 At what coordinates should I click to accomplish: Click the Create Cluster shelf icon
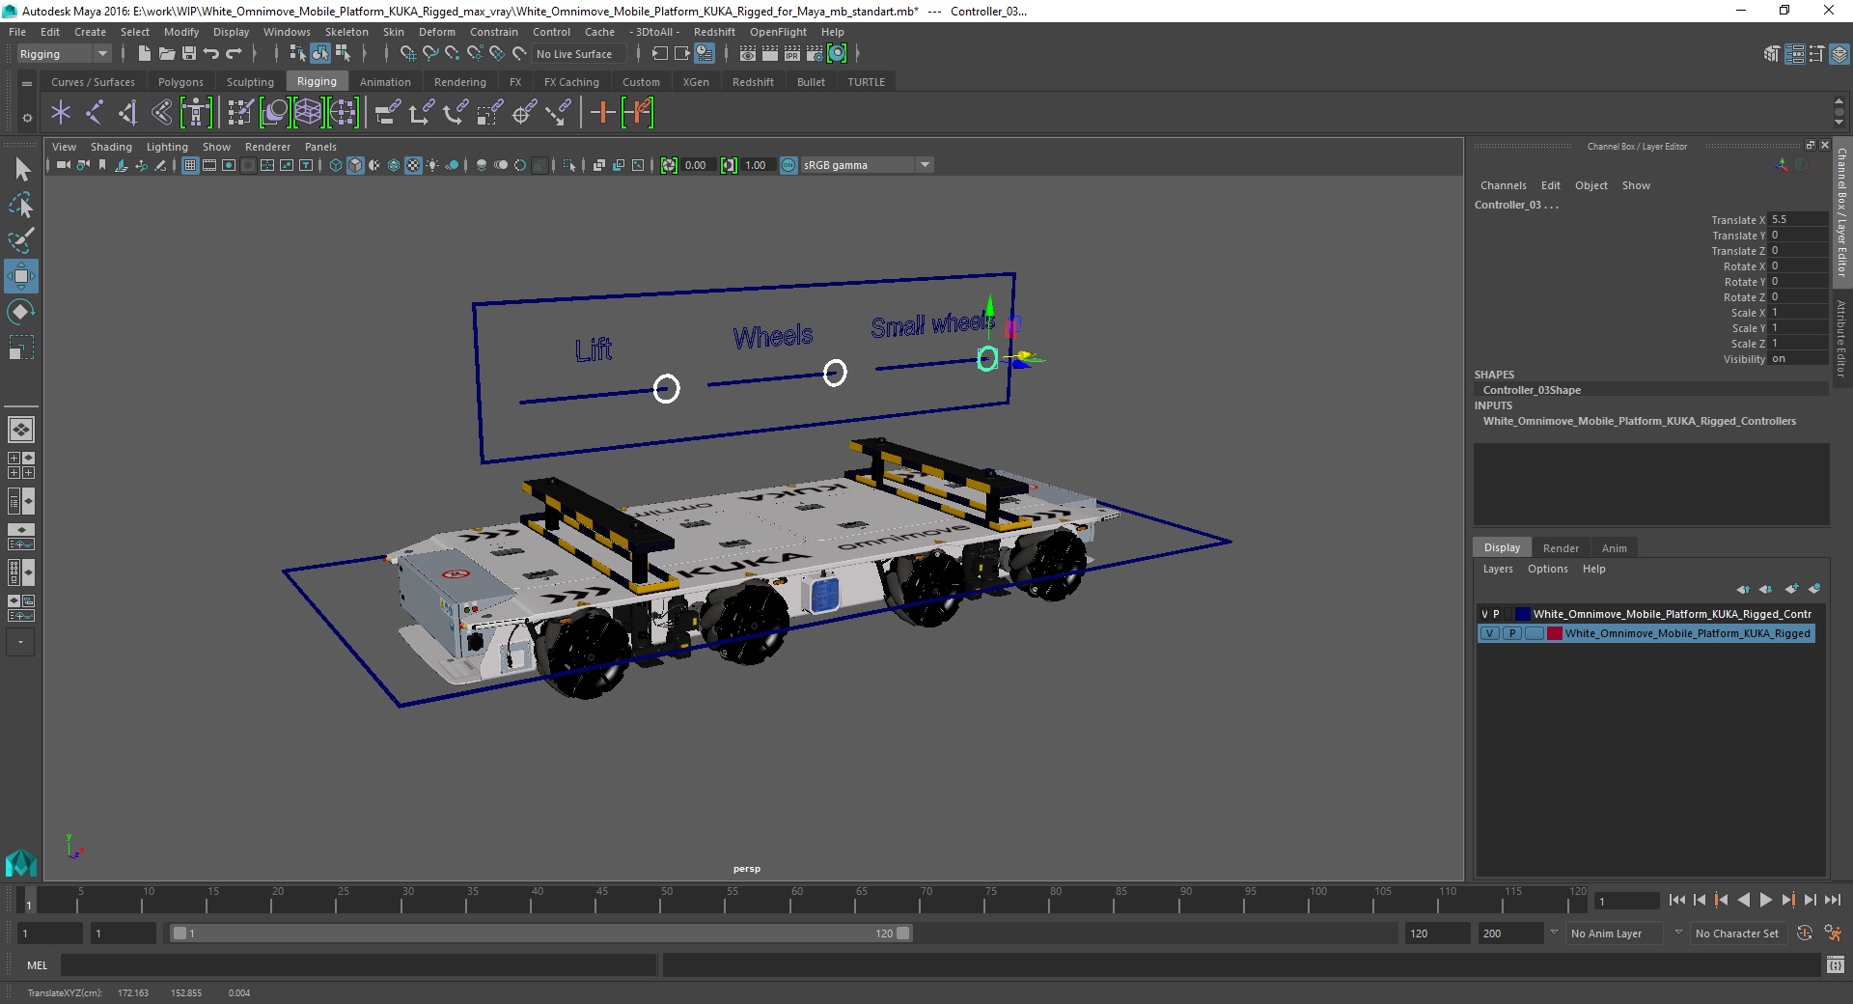343,113
